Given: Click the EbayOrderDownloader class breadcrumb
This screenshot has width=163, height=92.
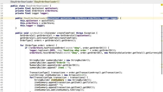Looking at the screenshot, I should click(22, 2).
